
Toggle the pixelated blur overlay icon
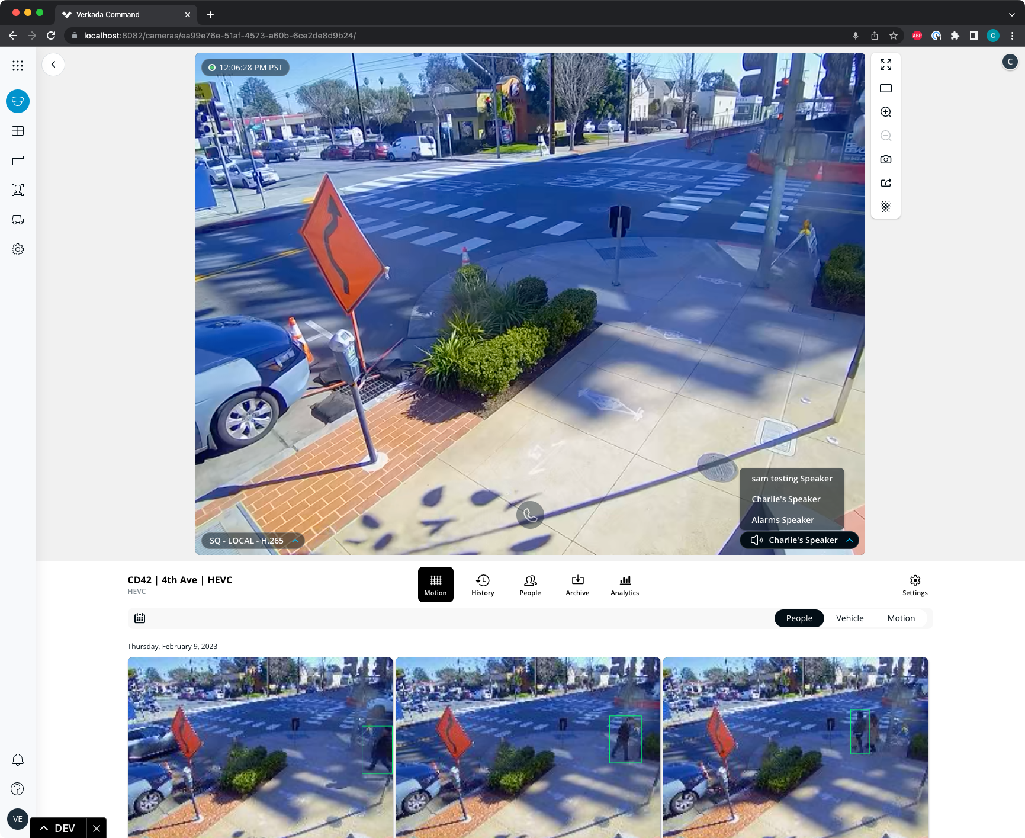pyautogui.click(x=886, y=207)
